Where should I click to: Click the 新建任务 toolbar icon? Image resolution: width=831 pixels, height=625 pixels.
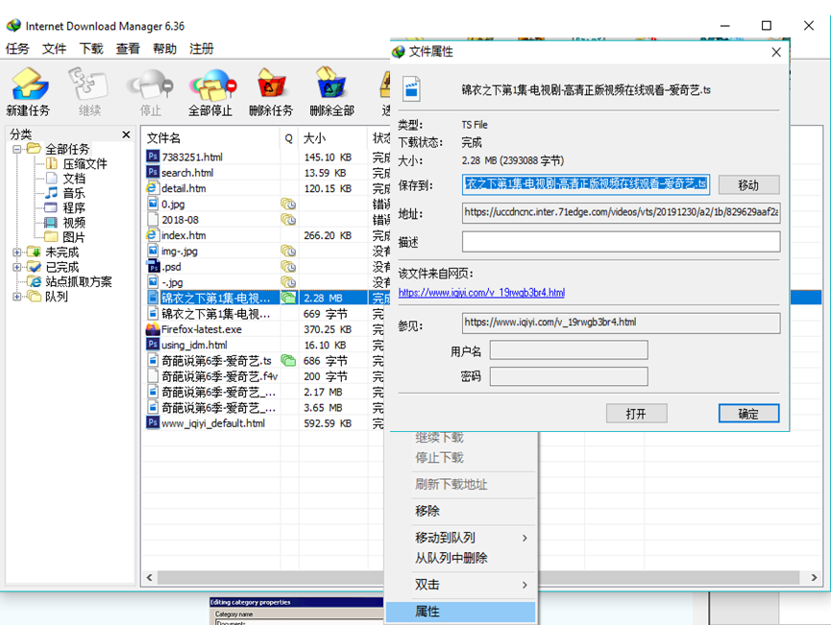(x=30, y=84)
